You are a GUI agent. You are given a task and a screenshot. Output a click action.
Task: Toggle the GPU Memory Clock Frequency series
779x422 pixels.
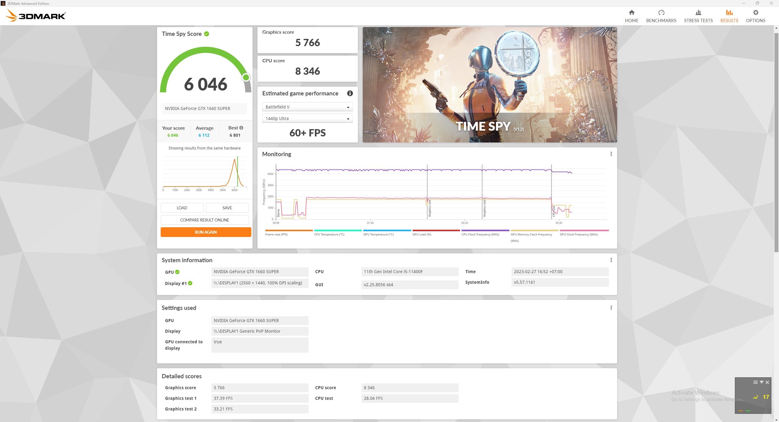point(534,236)
